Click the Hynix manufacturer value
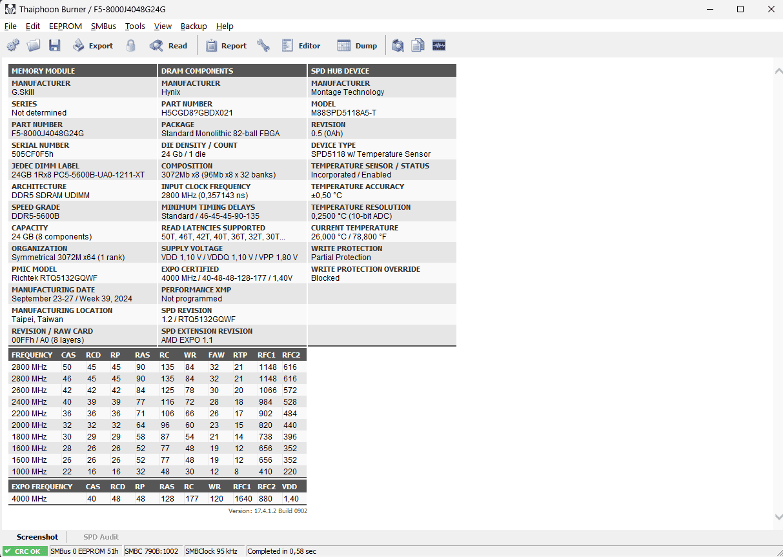Screen dimensions: 783x557 171,92
